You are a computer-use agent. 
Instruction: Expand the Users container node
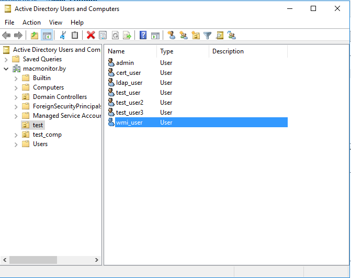(x=16, y=144)
